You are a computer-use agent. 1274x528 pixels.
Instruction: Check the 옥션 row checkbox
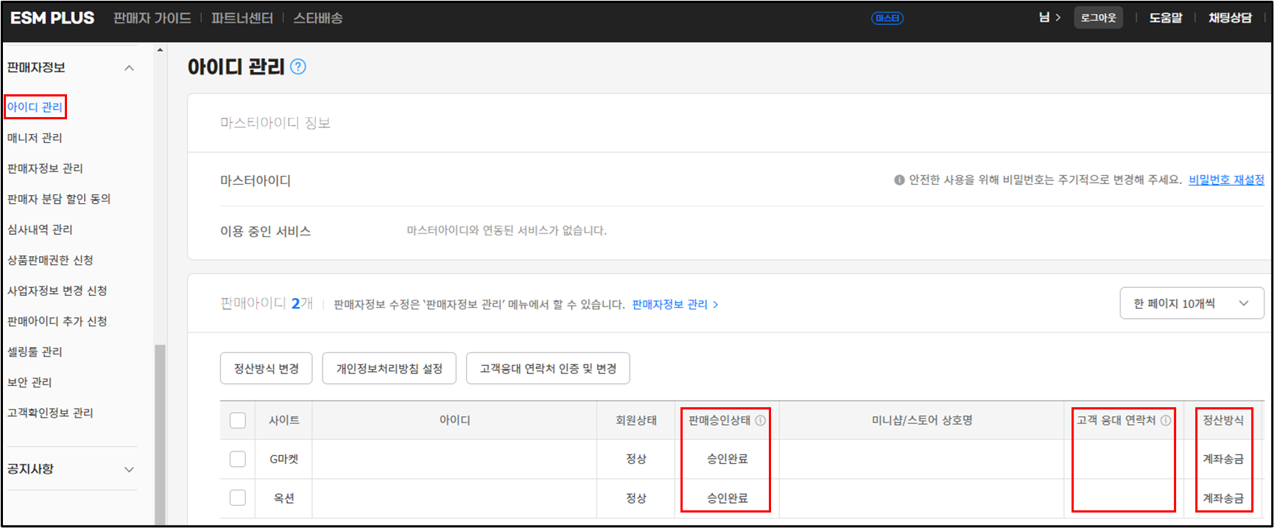coord(238,498)
